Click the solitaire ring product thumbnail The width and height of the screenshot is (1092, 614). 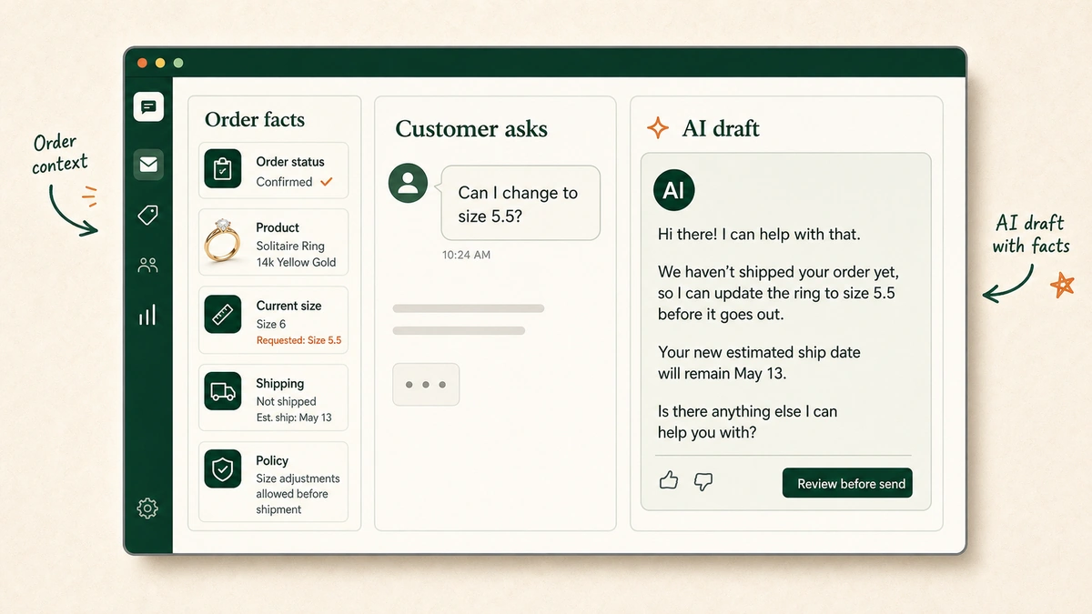(x=222, y=242)
